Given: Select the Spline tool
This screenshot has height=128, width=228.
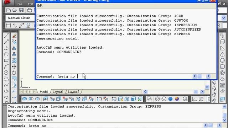Looking at the screenshot, I should [6, 85].
